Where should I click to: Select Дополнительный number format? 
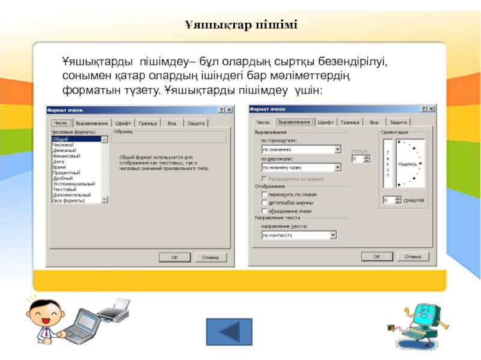click(x=76, y=194)
